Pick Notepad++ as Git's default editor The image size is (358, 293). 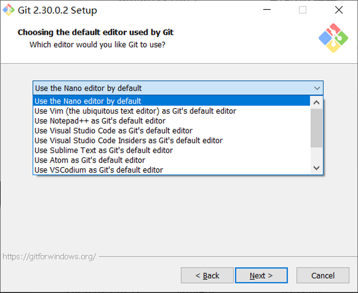point(100,121)
